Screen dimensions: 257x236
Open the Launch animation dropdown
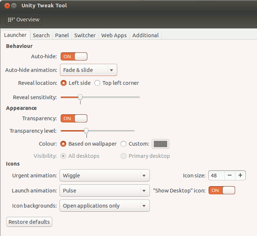[x=105, y=191]
